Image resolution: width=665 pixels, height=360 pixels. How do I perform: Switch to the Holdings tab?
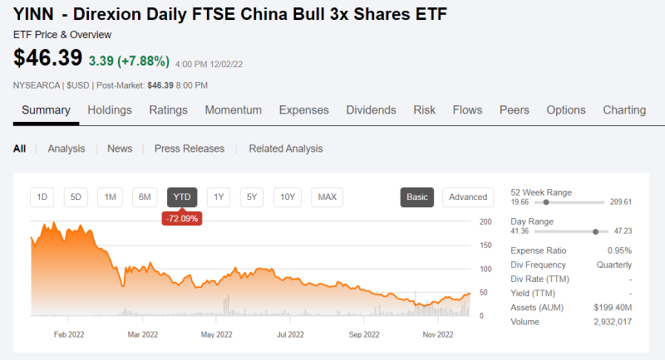110,110
